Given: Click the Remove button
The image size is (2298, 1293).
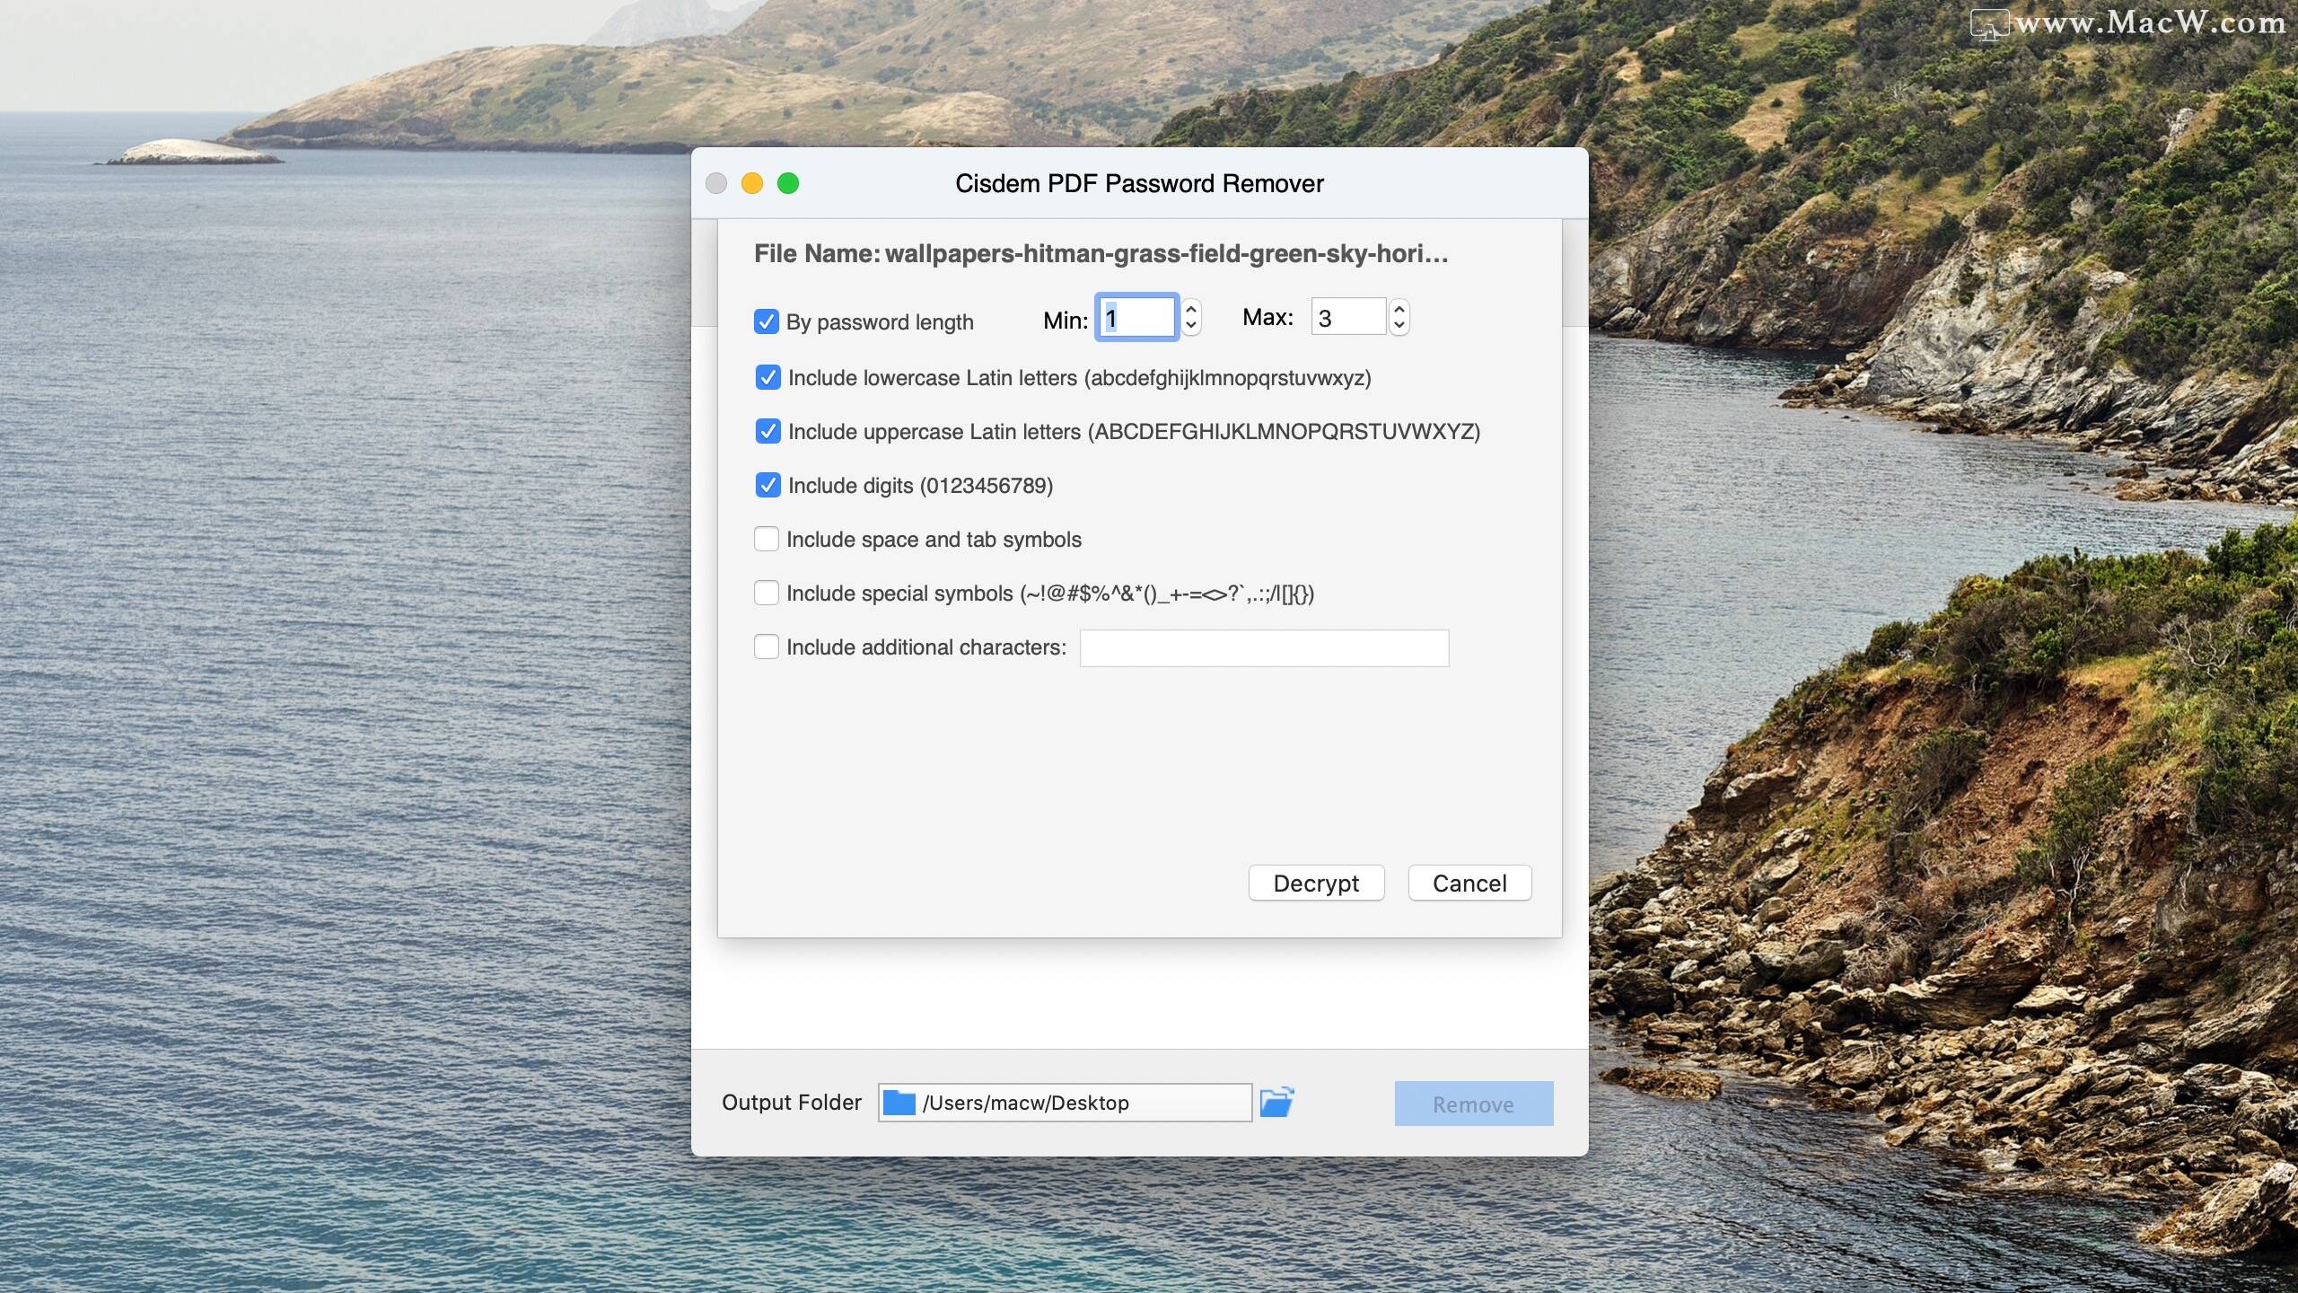Looking at the screenshot, I should pos(1473,1104).
